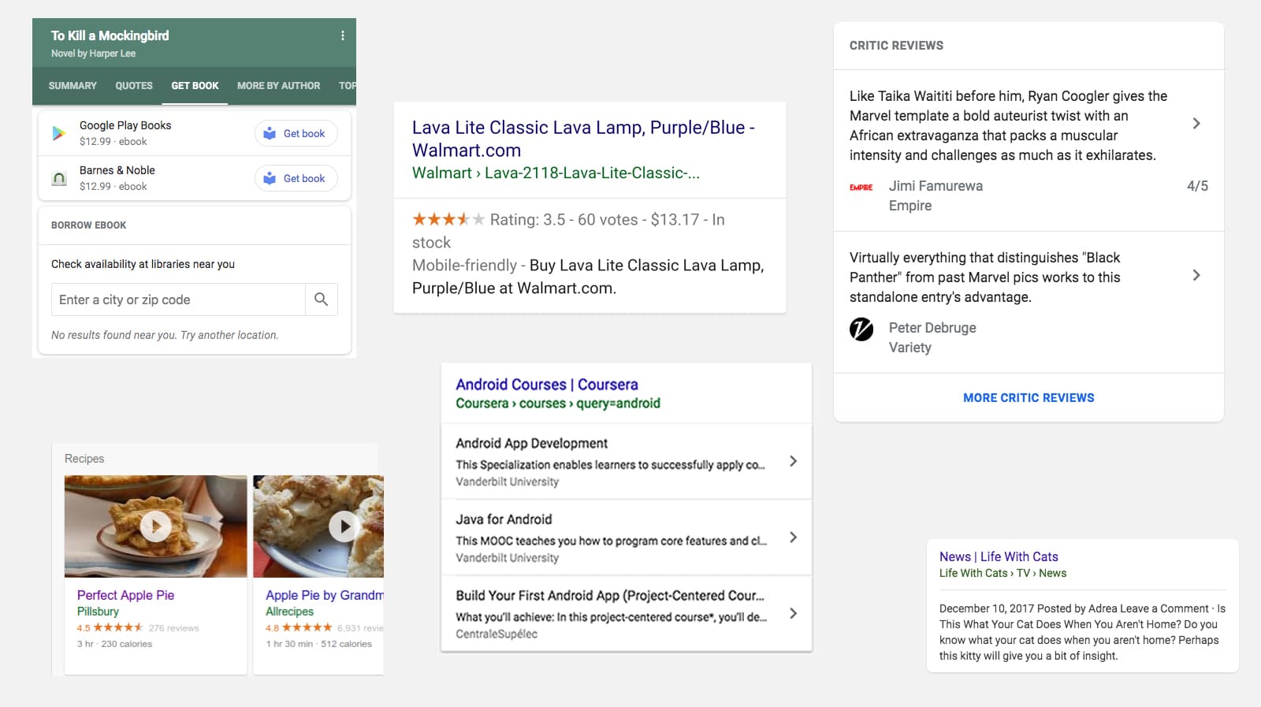Open Android Courses | Coursera link
Image resolution: width=1261 pixels, height=707 pixels.
(547, 385)
